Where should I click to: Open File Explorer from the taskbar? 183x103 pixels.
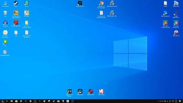(11, 101)
